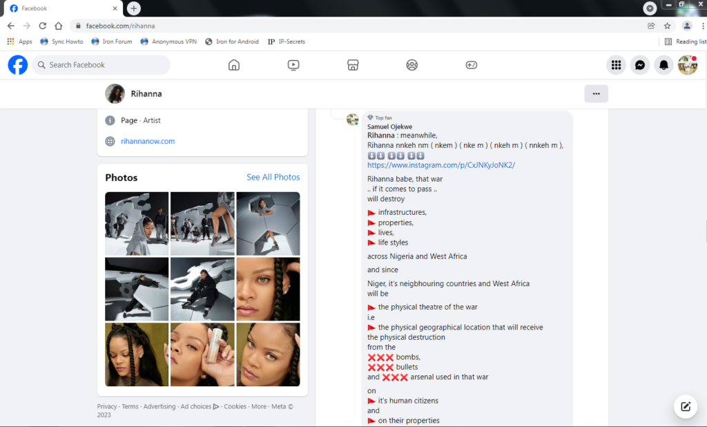The height and width of the screenshot is (427, 707).
Task: Click the new message compose icon
Action: coord(686,407)
